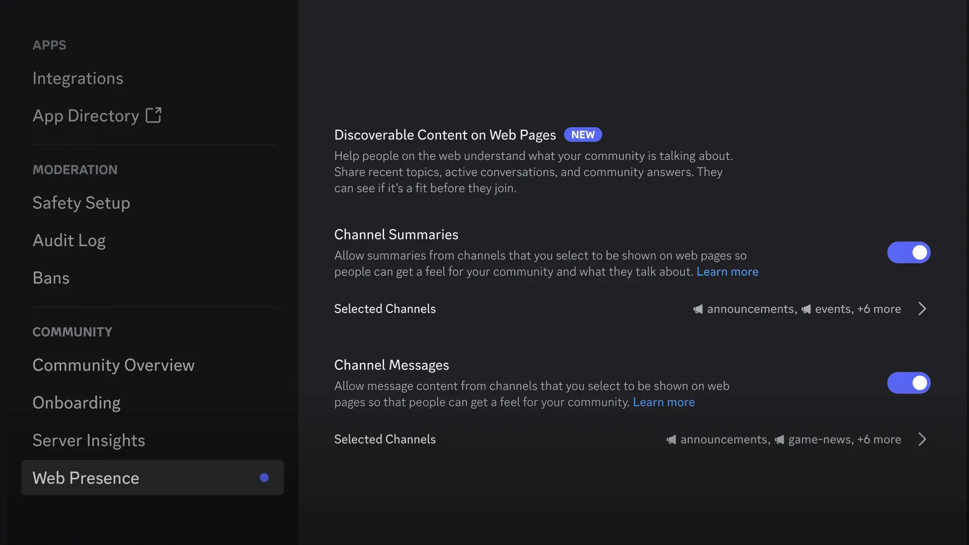Viewport: 969px width, 545px height.
Task: Click the Channel Summaries heading
Action: pyautogui.click(x=396, y=235)
